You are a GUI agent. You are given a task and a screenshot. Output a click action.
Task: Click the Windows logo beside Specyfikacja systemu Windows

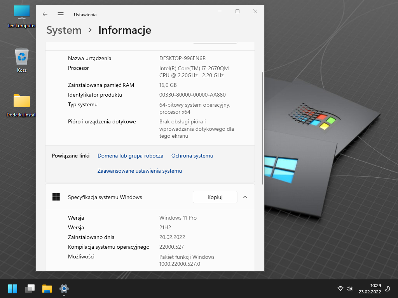point(56,197)
